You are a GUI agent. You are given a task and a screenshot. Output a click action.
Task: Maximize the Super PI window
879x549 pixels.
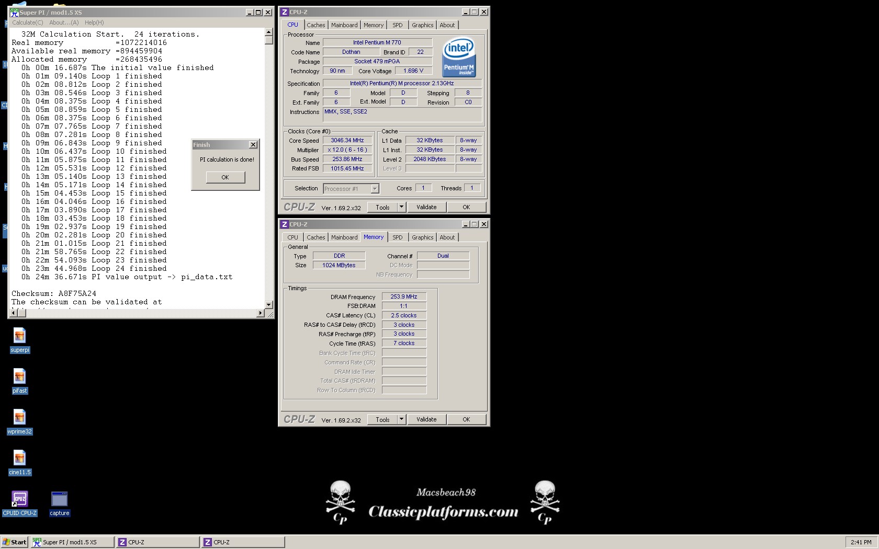[258, 12]
